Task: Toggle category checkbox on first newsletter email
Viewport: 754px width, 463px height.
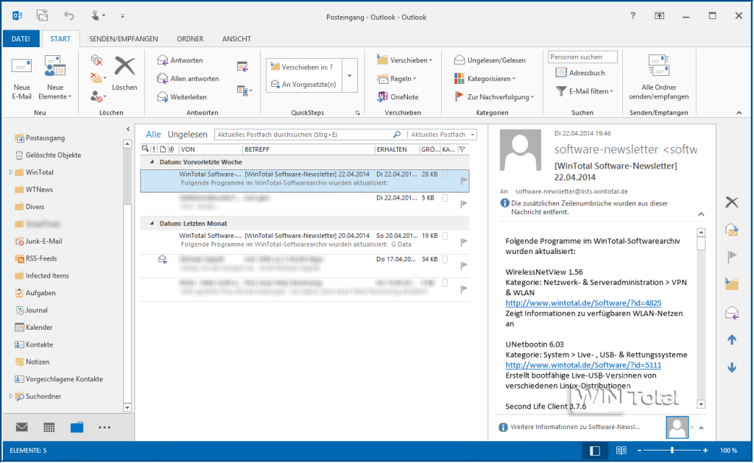Action: coord(445,174)
